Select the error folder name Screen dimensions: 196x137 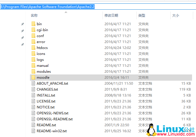[41, 42]
